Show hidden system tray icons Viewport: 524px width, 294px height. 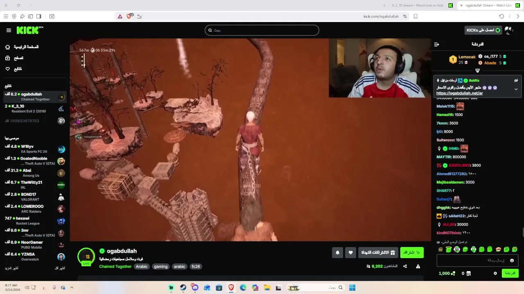coord(72,288)
